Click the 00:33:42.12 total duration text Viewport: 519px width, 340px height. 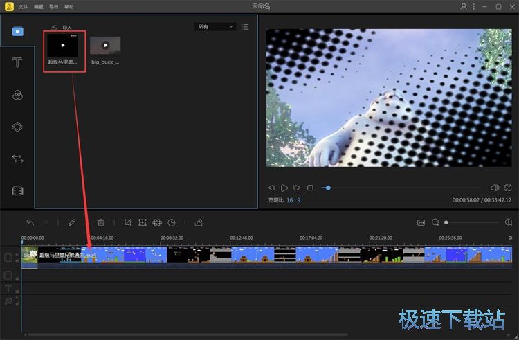(x=498, y=200)
